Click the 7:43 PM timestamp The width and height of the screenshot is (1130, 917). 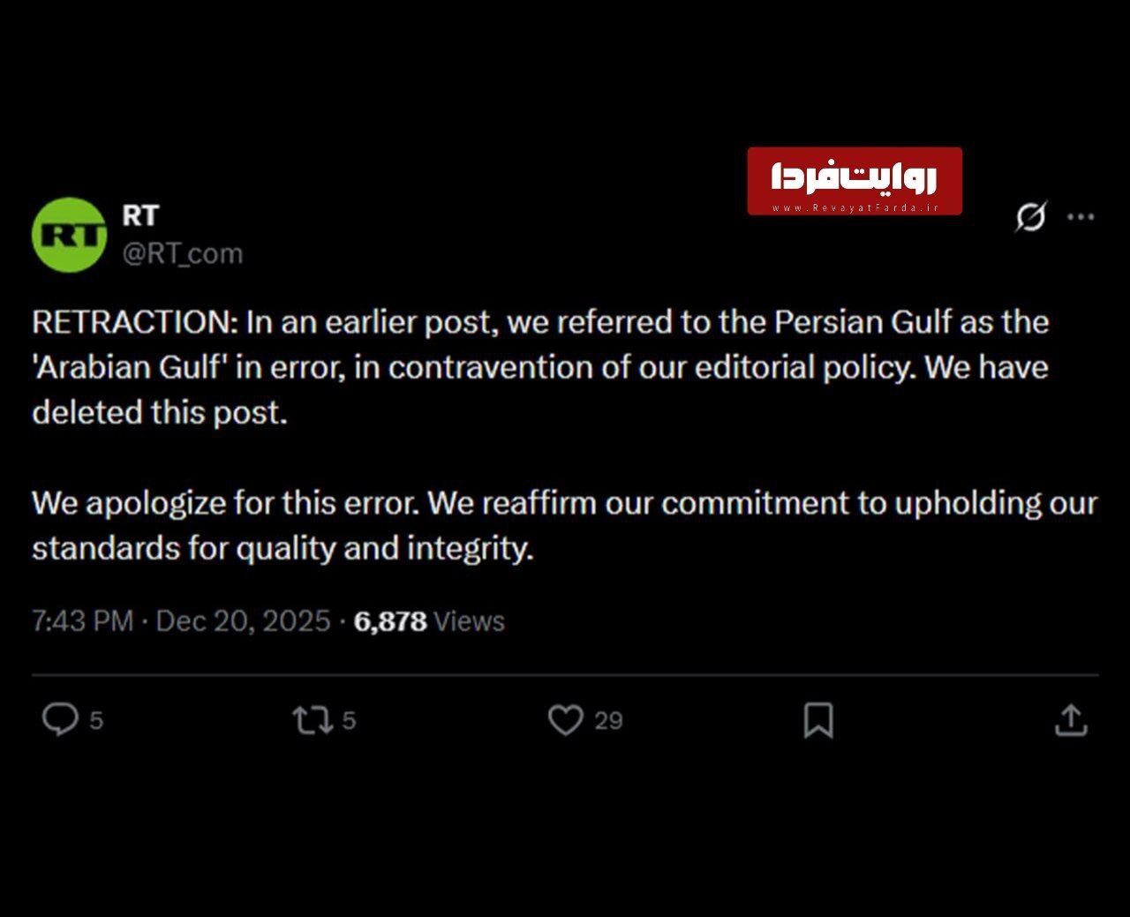coord(82,621)
